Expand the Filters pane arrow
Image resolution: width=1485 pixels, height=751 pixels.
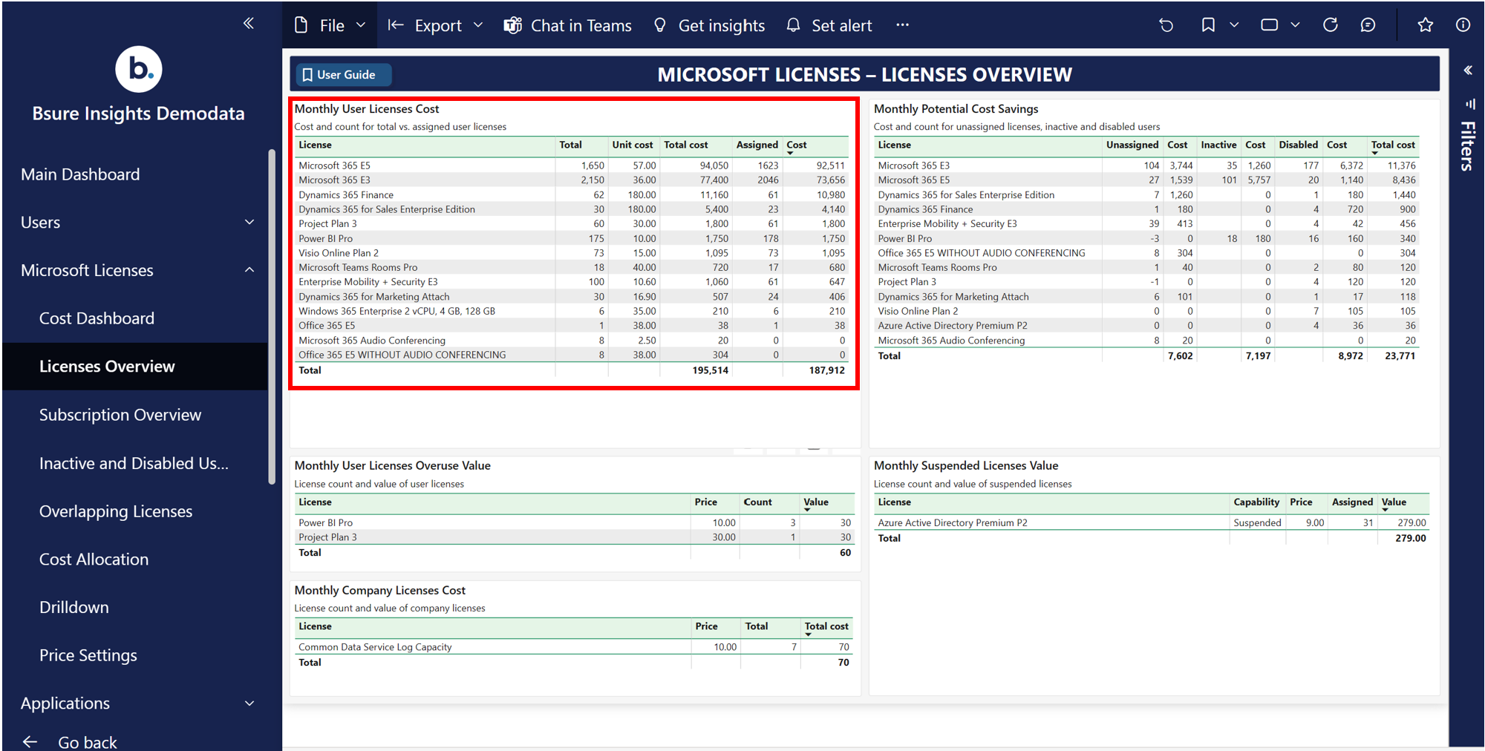tap(1468, 70)
